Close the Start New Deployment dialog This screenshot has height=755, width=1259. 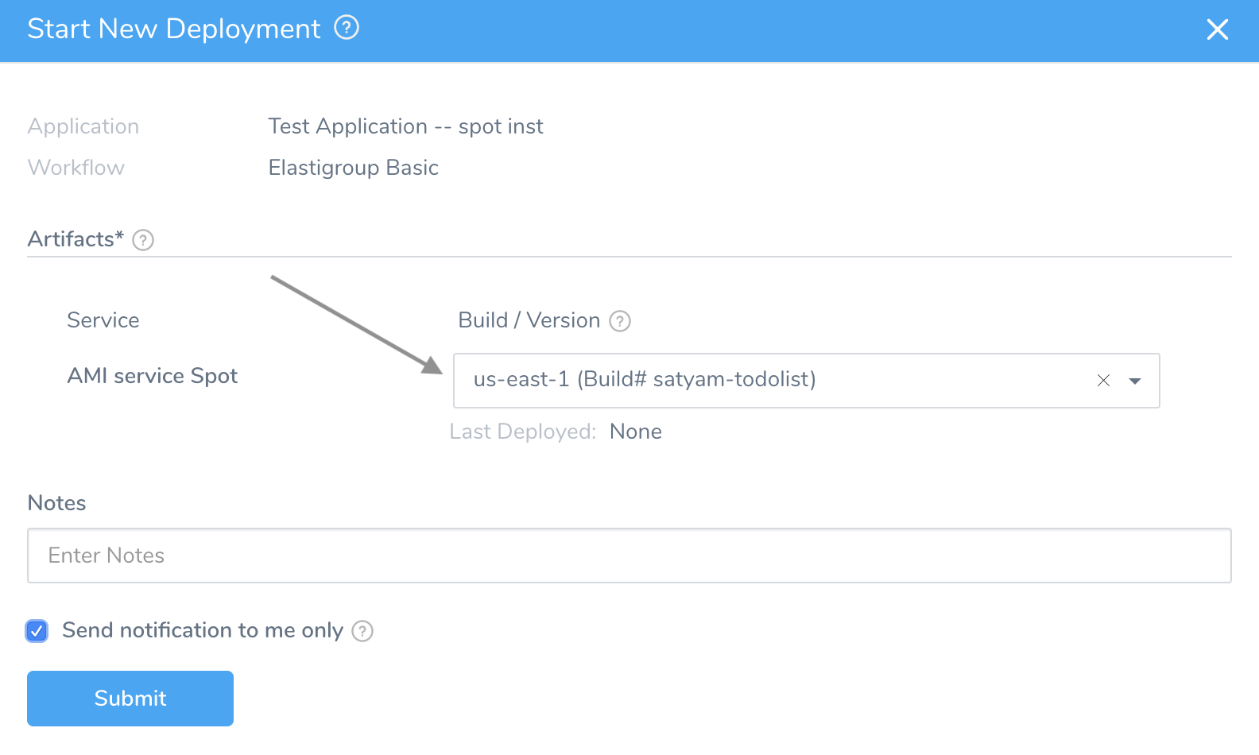[x=1218, y=29]
